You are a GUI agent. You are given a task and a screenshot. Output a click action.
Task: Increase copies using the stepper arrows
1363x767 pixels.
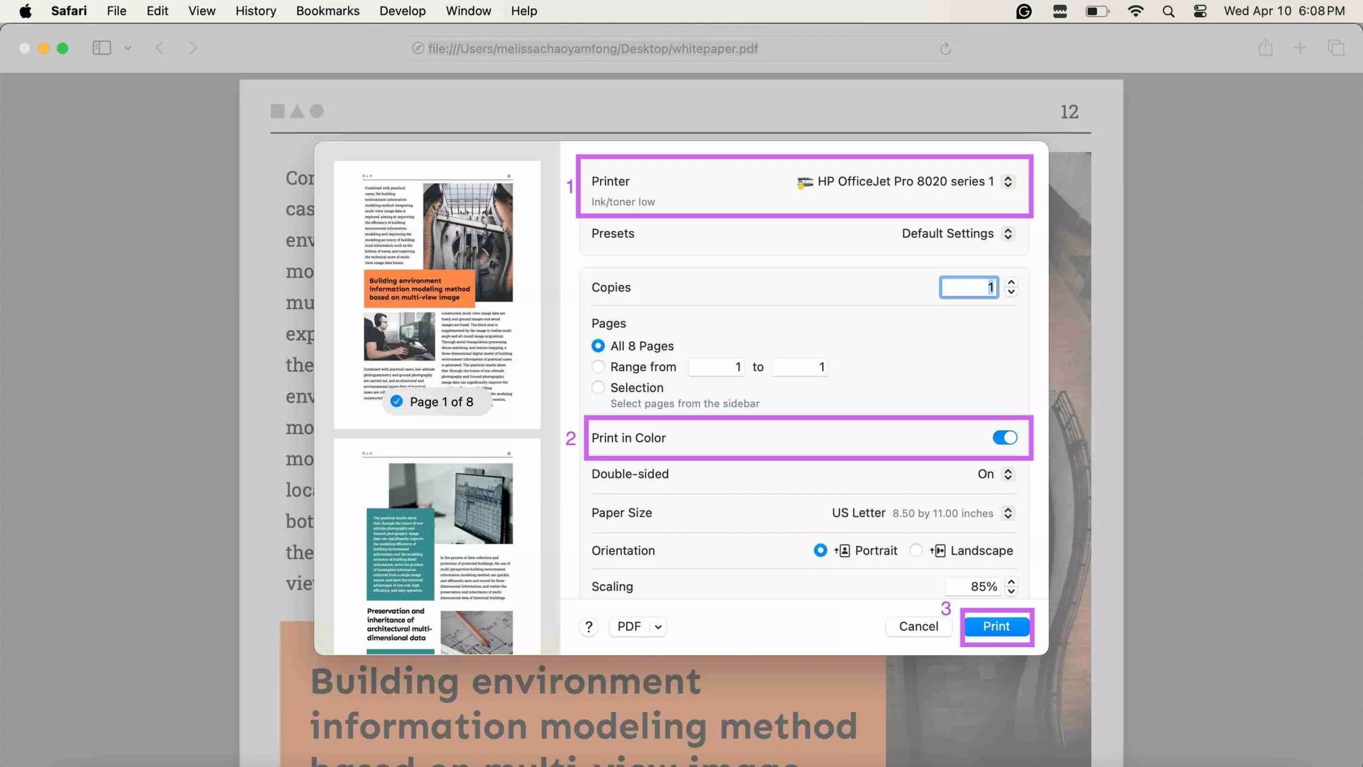point(1011,283)
